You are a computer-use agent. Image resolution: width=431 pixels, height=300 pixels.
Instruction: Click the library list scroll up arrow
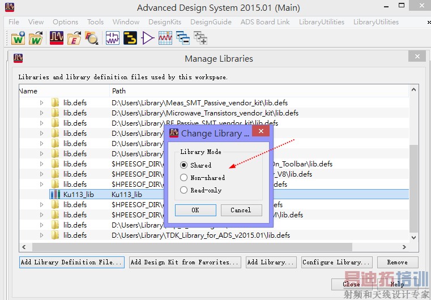[413, 89]
